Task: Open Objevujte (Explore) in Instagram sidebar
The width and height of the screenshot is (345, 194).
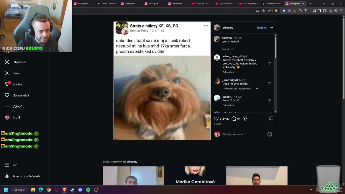Action: [15, 62]
